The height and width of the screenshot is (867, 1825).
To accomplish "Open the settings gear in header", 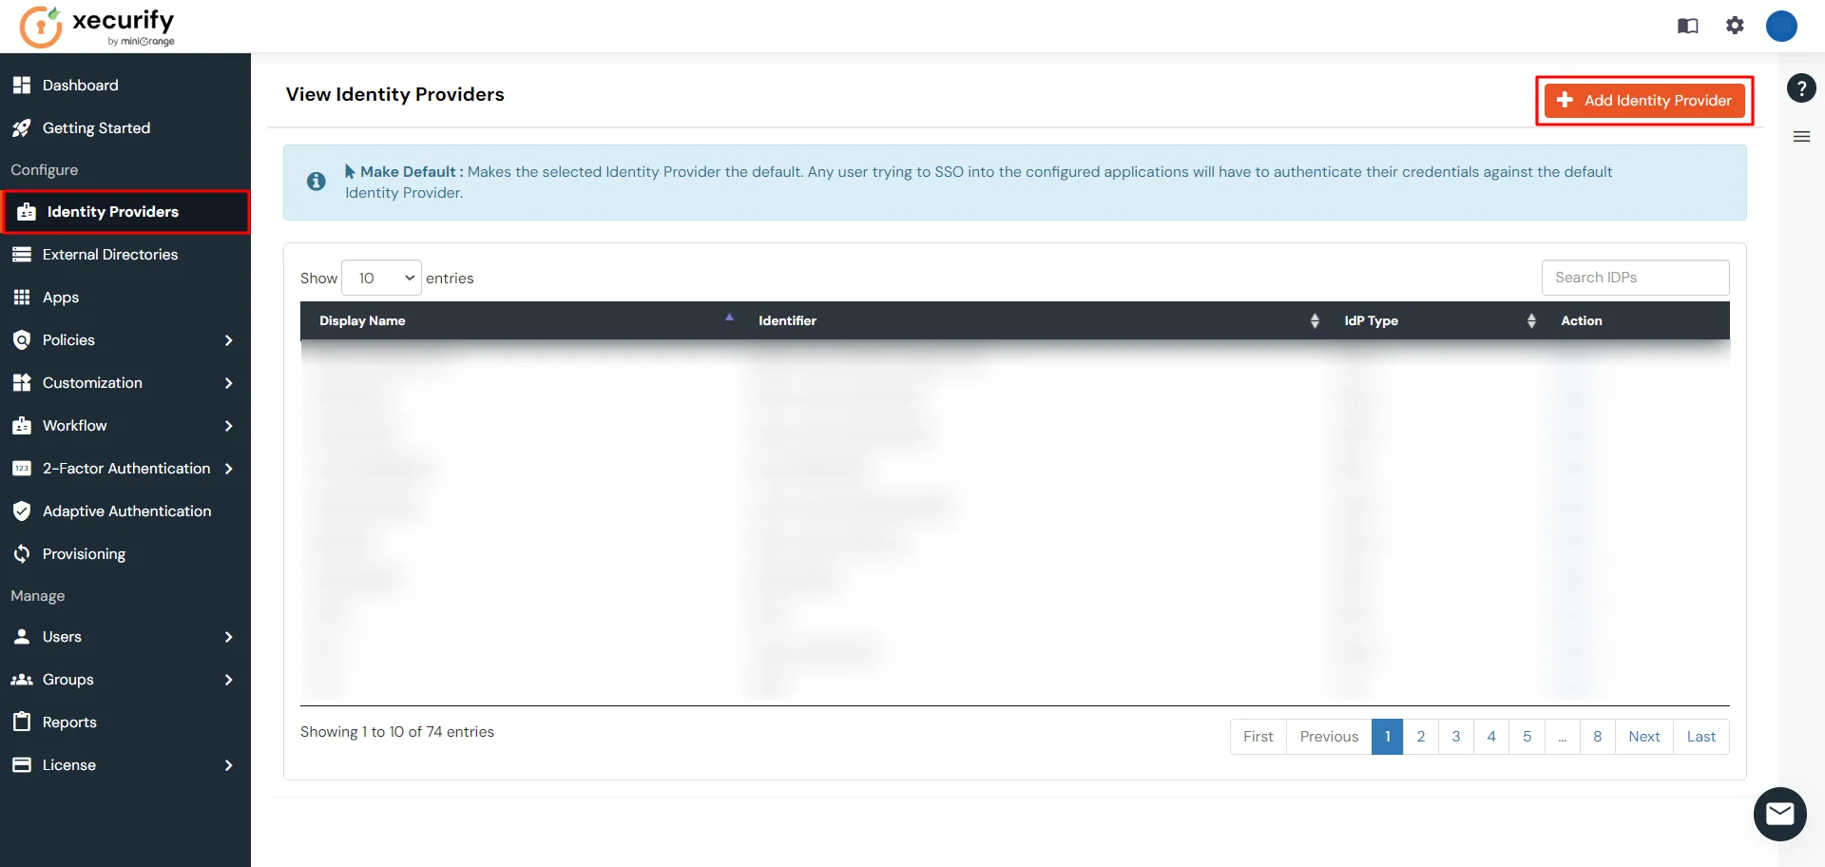I will click(x=1735, y=26).
